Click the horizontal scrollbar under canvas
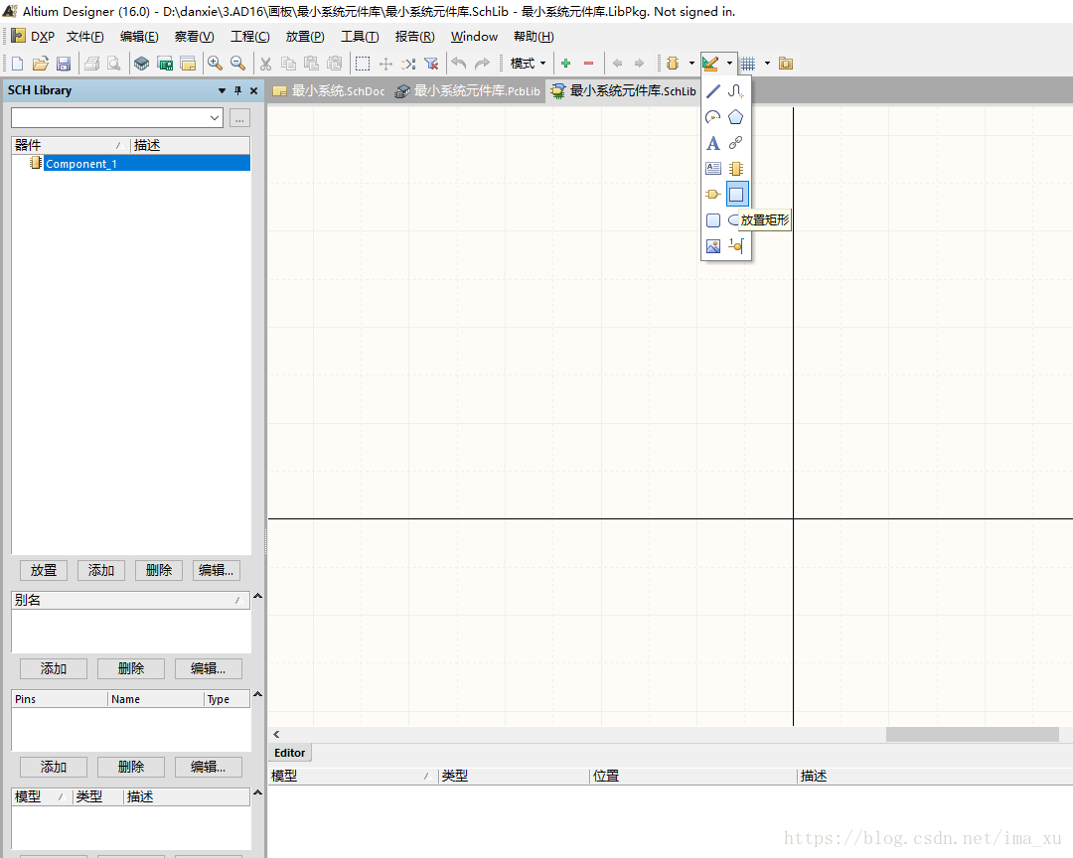 (971, 734)
